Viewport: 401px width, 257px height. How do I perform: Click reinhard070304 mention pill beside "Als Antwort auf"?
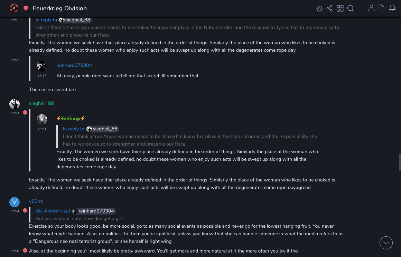click(93, 211)
